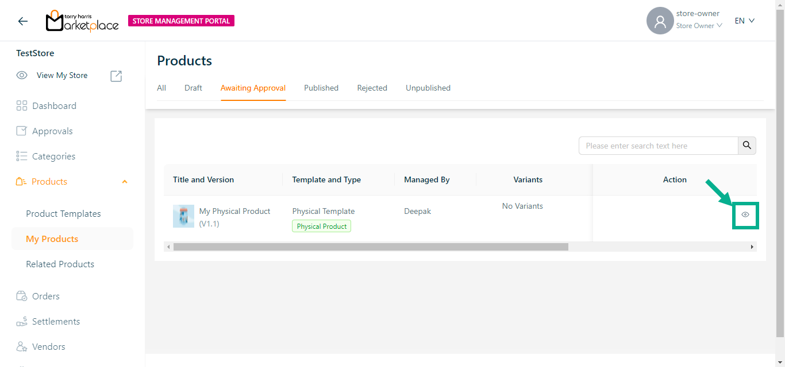Screen dimensions: 785x367
Task: Open Settlements in the sidebar
Action: point(56,322)
